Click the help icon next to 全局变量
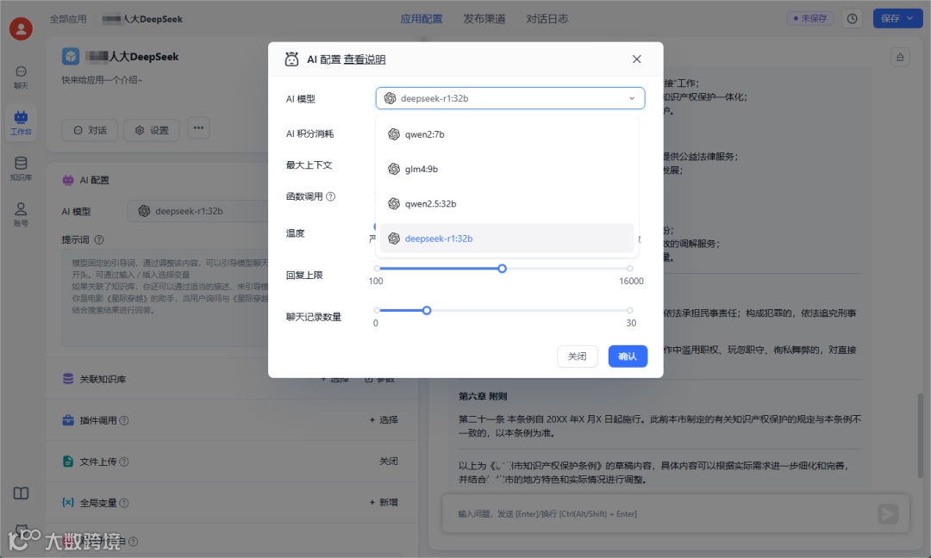The width and height of the screenshot is (931, 558). (x=124, y=503)
